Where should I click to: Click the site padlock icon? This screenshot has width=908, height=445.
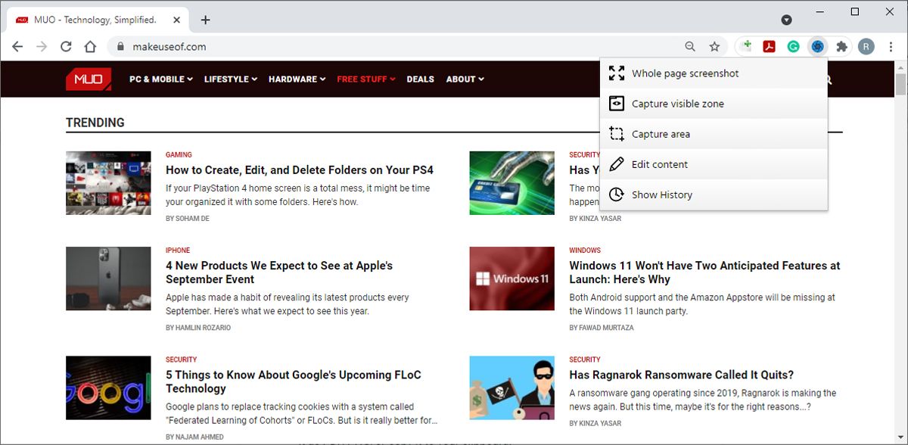point(120,47)
